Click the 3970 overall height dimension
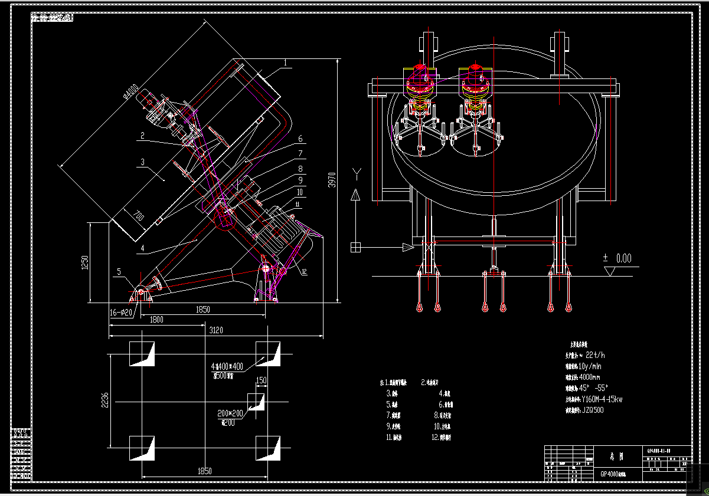 point(332,180)
